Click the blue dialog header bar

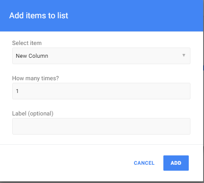(x=102, y=16)
